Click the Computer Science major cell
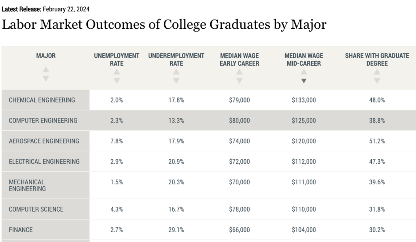The height and width of the screenshot is (242, 416). (36, 209)
